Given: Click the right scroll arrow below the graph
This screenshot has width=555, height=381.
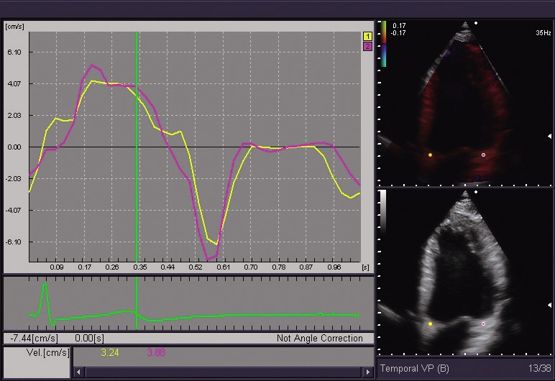Looking at the screenshot, I should tap(370, 372).
